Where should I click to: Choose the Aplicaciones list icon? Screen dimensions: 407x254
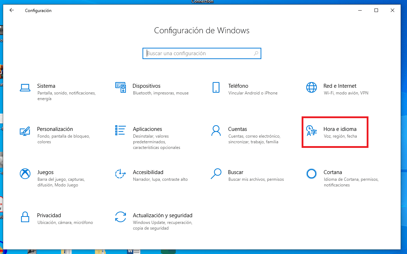pyautogui.click(x=121, y=131)
